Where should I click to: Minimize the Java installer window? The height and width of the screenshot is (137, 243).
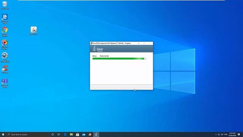pos(139,43)
